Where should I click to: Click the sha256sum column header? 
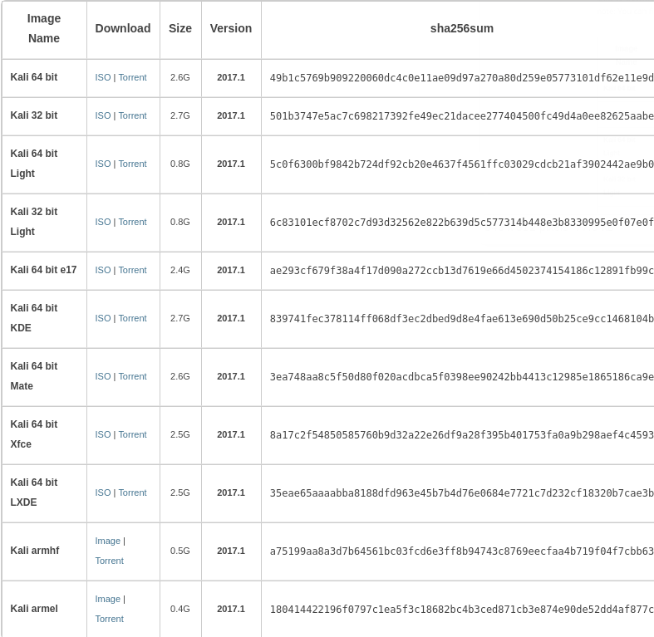click(x=462, y=28)
